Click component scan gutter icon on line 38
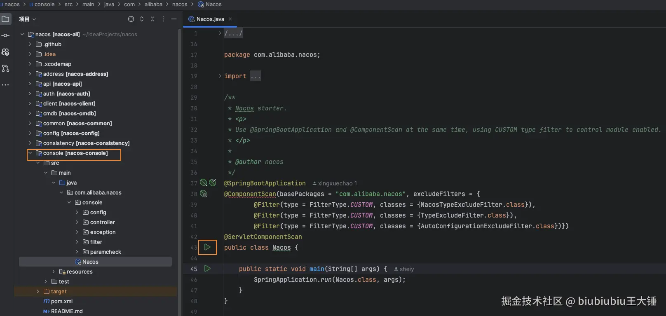Screen dimensions: 666x316 204,194
